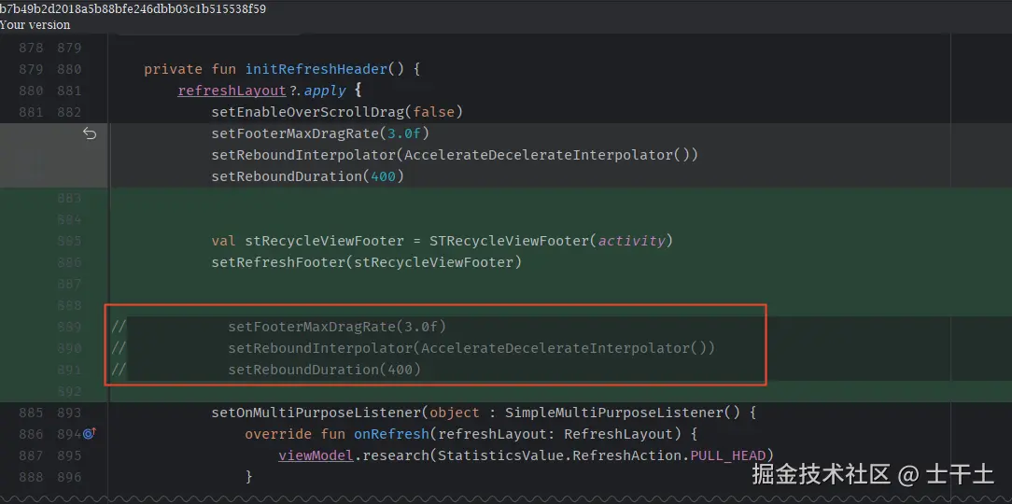Viewport: 1012px width, 504px height.
Task: Click the override gutter icon at line 894
Action: 89,434
